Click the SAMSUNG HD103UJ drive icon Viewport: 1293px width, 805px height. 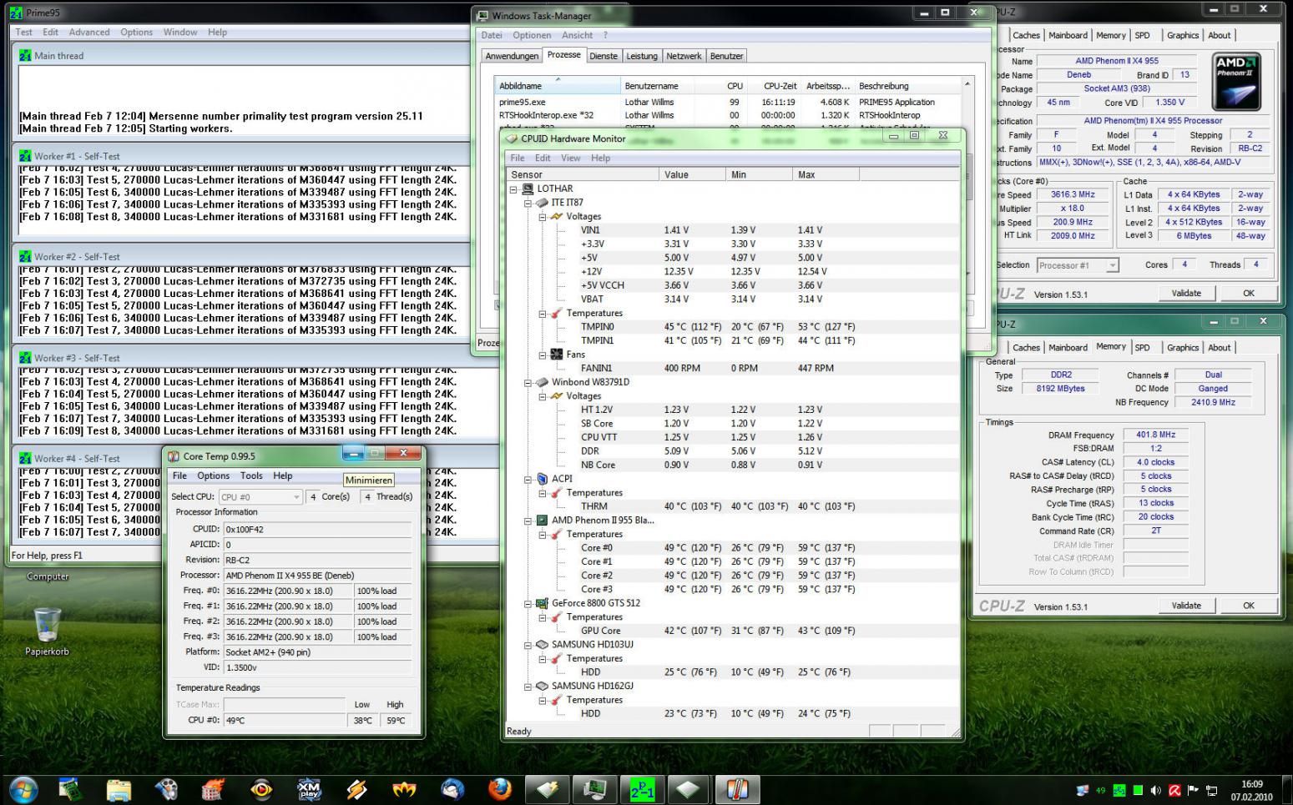click(x=542, y=644)
